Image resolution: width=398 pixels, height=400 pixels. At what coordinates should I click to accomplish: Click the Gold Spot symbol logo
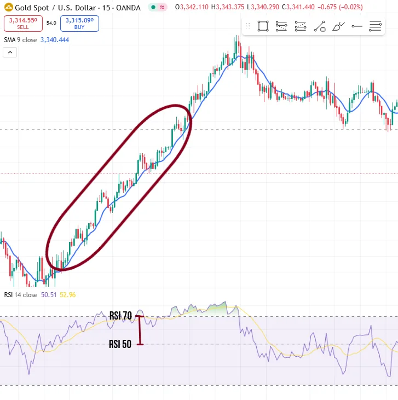(7, 8)
